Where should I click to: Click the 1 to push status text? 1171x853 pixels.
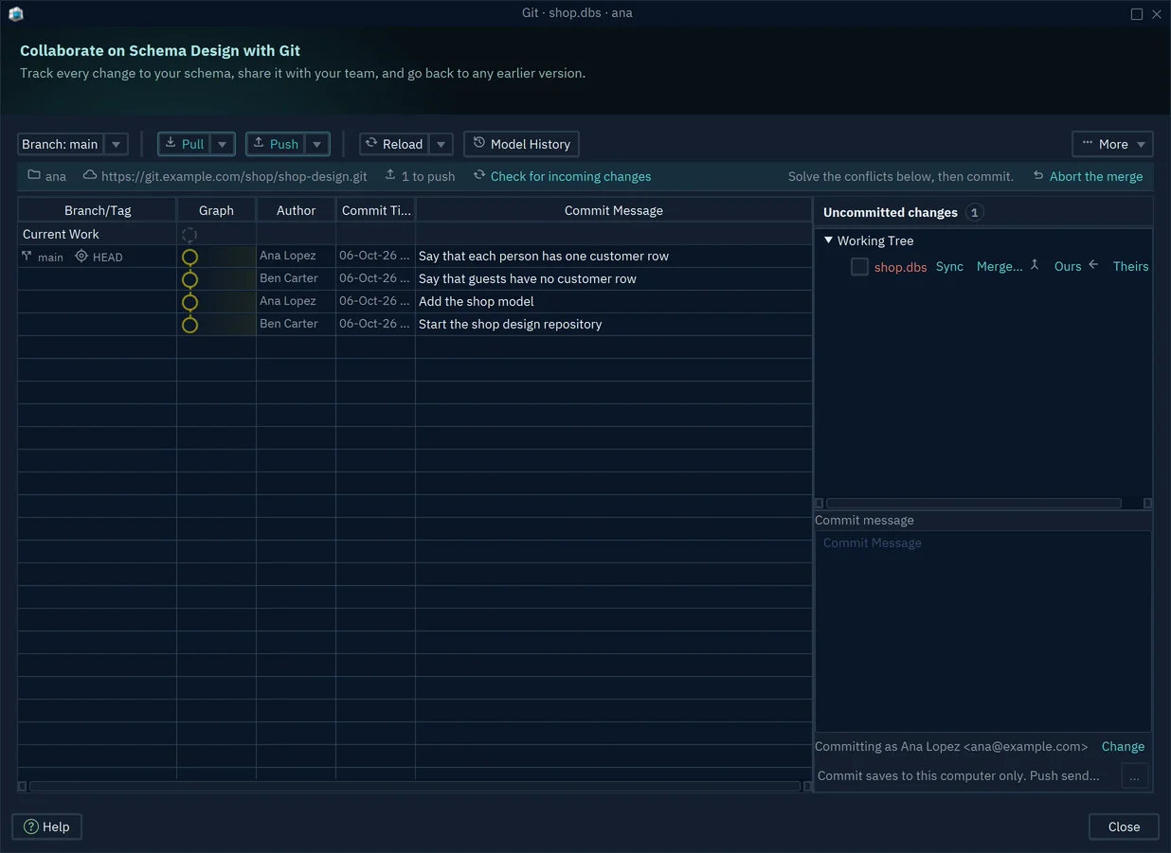[428, 176]
